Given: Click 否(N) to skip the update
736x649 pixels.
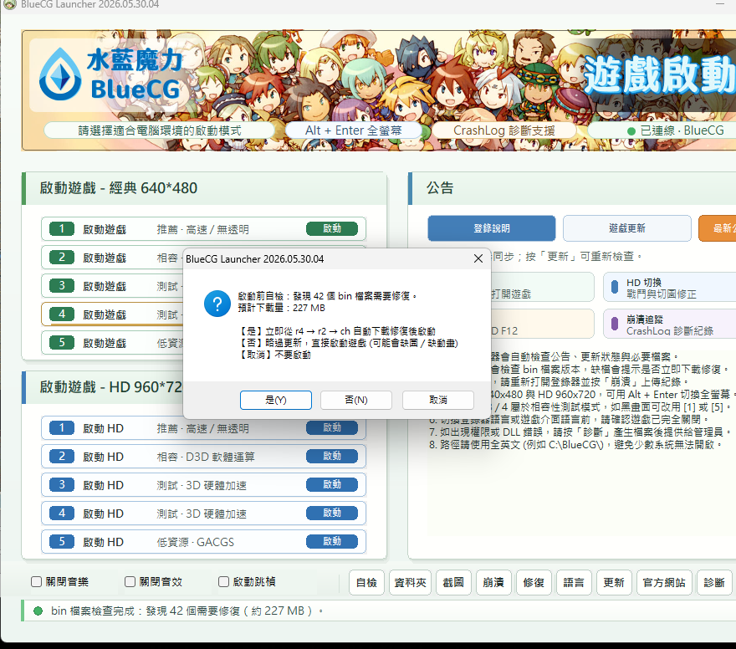Looking at the screenshot, I should point(356,400).
